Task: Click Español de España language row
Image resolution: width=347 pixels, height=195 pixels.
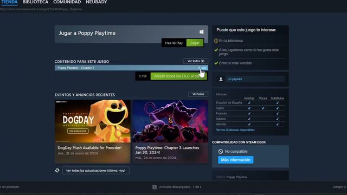Action: click(x=250, y=103)
